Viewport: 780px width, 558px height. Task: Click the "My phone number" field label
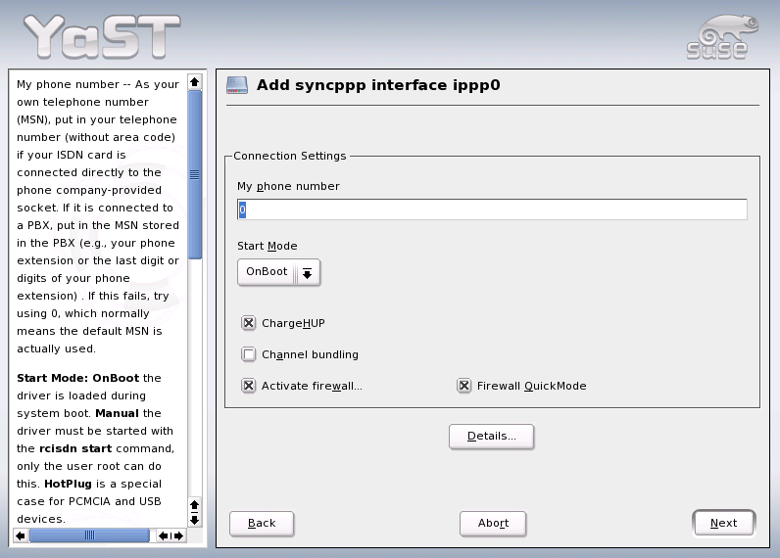(x=288, y=186)
